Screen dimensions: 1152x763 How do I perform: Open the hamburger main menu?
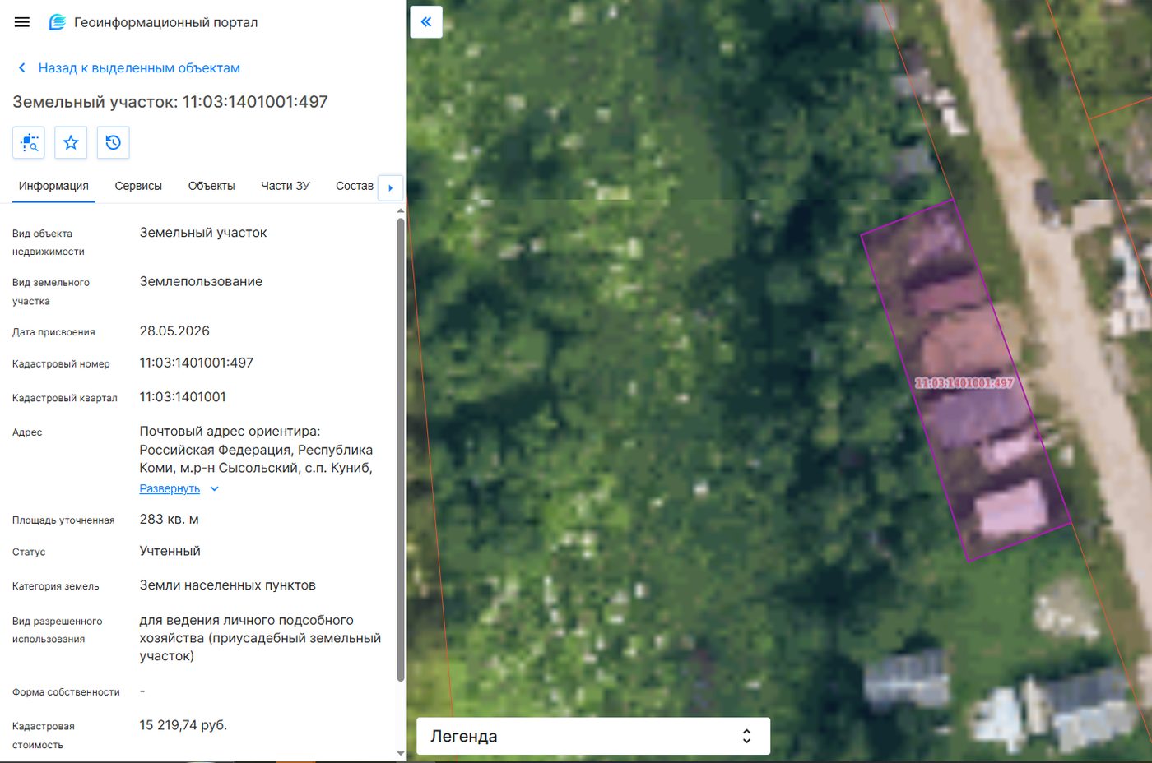click(x=22, y=22)
